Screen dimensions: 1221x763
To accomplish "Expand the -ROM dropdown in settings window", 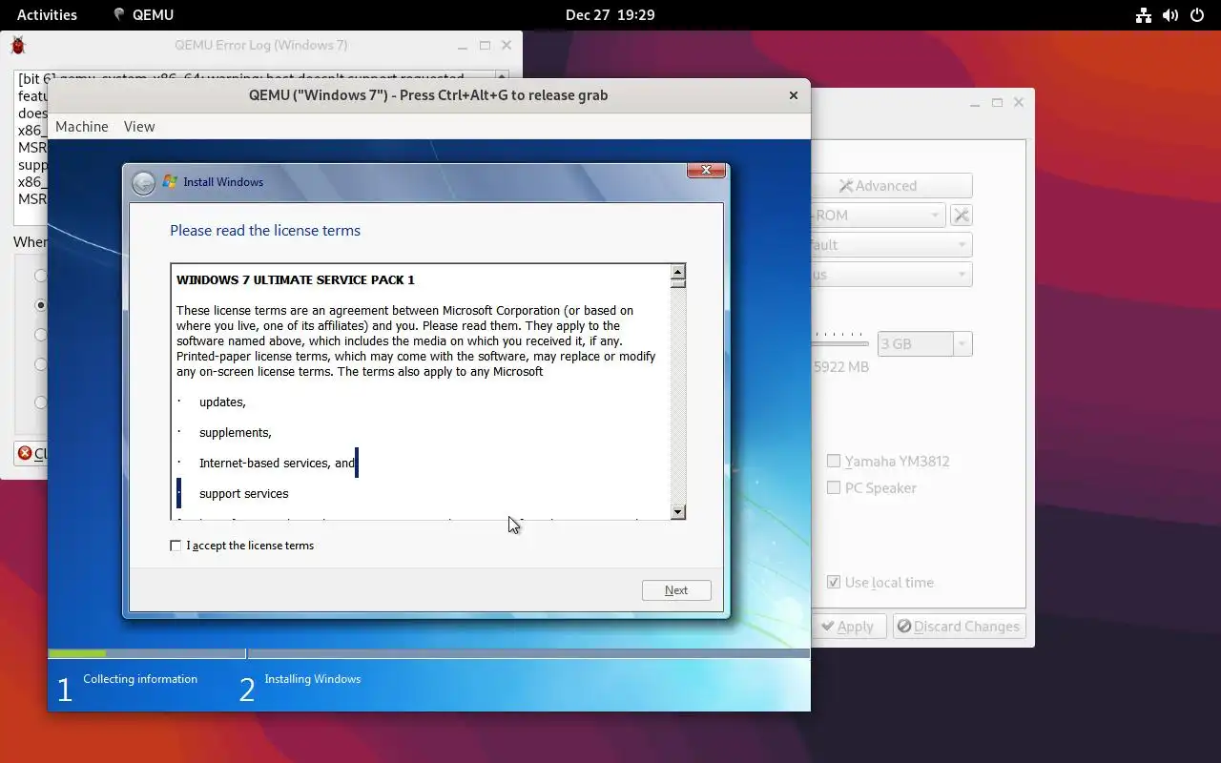I will (x=878, y=215).
